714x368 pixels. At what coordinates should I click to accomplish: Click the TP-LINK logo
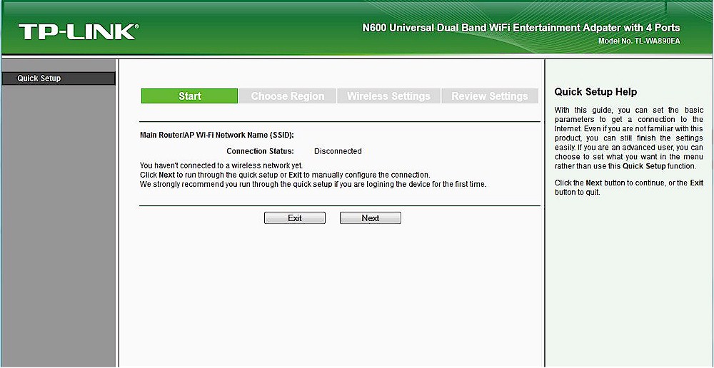pos(79,32)
